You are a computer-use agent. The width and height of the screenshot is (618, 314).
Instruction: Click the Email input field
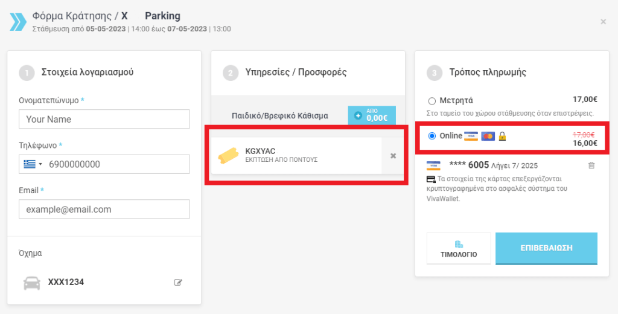pyautogui.click(x=104, y=210)
